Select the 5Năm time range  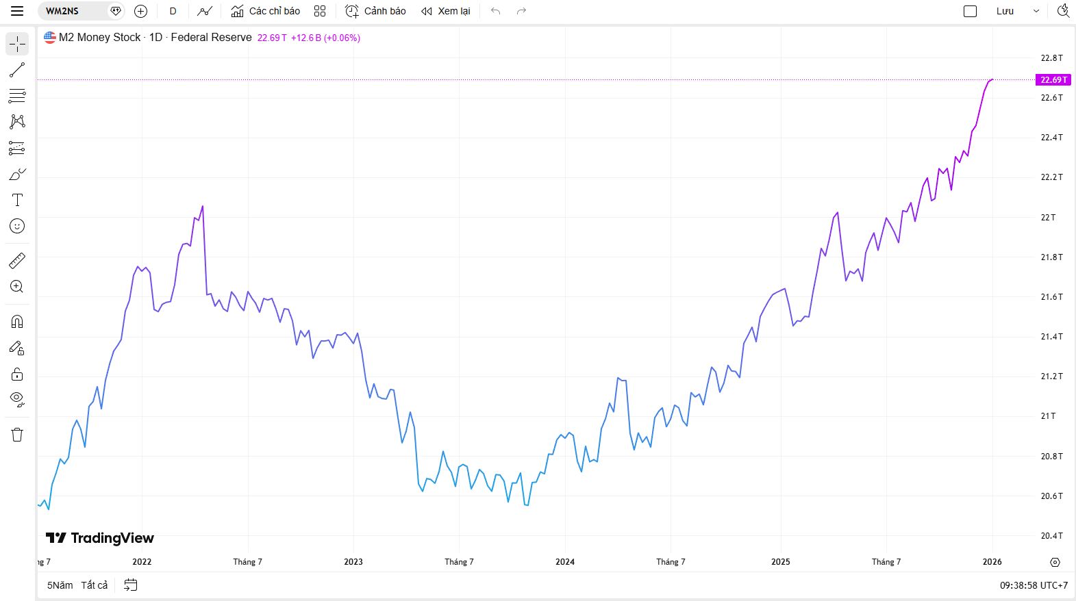pyautogui.click(x=60, y=585)
